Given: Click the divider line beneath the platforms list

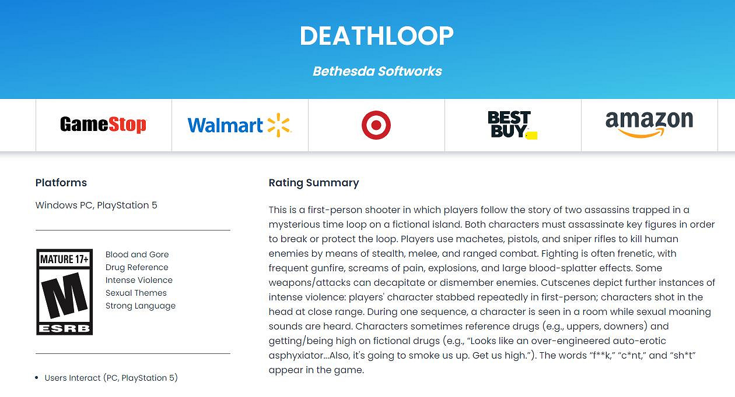Looking at the screenshot, I should tap(133, 230).
